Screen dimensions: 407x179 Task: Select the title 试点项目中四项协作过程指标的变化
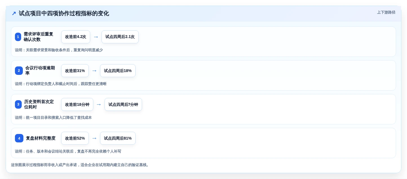pyautogui.click(x=64, y=14)
